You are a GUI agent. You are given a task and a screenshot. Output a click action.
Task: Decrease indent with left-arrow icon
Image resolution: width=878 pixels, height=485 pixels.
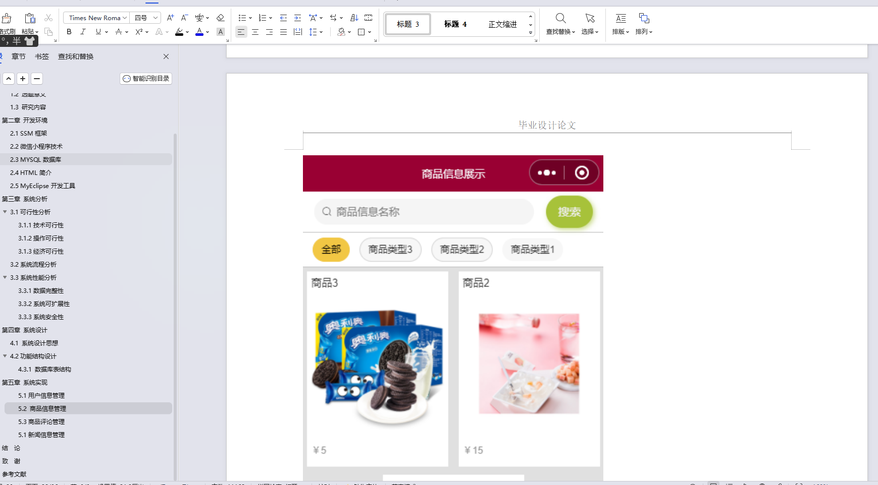[283, 18]
